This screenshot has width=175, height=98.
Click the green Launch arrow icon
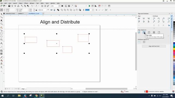[x=89, y=6]
